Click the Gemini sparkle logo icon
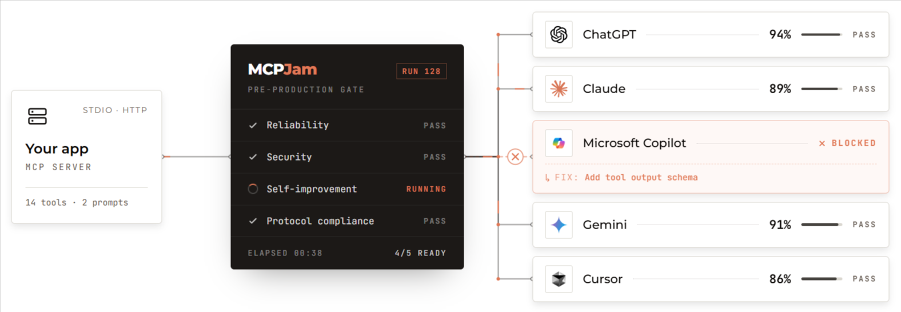 pos(559,225)
